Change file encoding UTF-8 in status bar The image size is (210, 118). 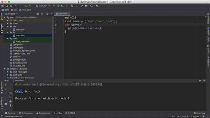point(186,117)
